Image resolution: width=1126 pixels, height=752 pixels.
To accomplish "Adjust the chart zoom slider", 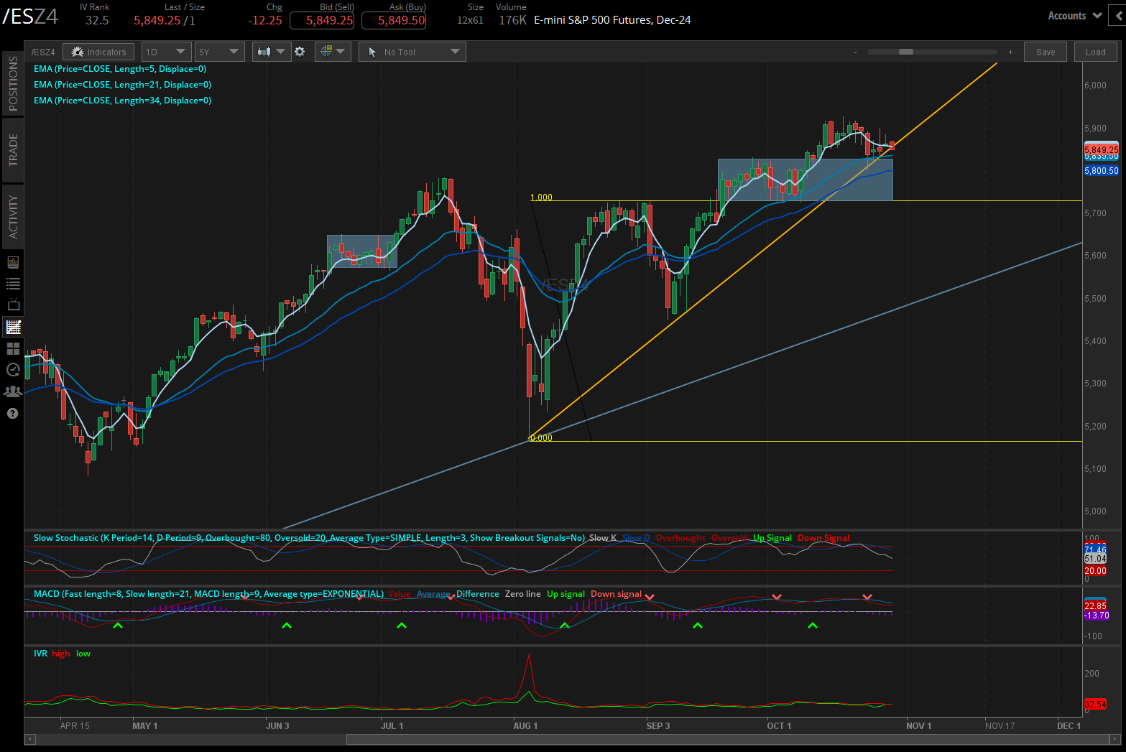I will pos(907,52).
